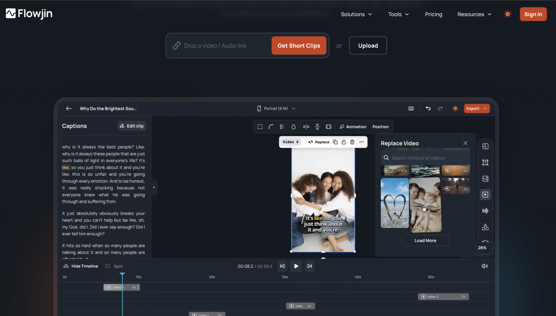The width and height of the screenshot is (556, 316).
Task: Expand the Solutions dropdown menu
Action: tap(357, 14)
